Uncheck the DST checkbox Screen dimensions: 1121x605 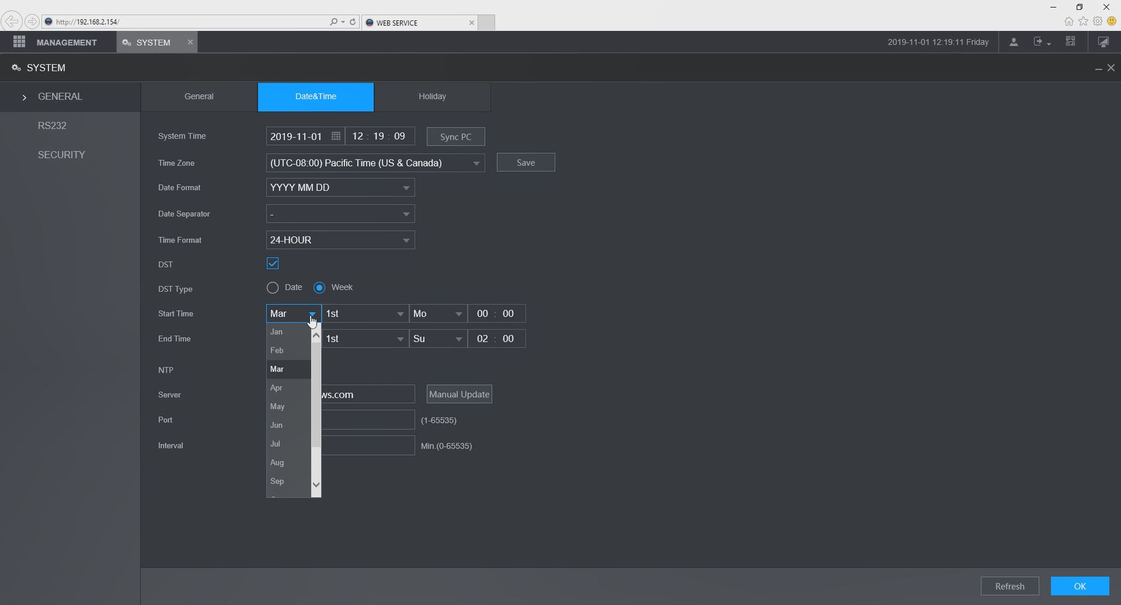(x=273, y=263)
